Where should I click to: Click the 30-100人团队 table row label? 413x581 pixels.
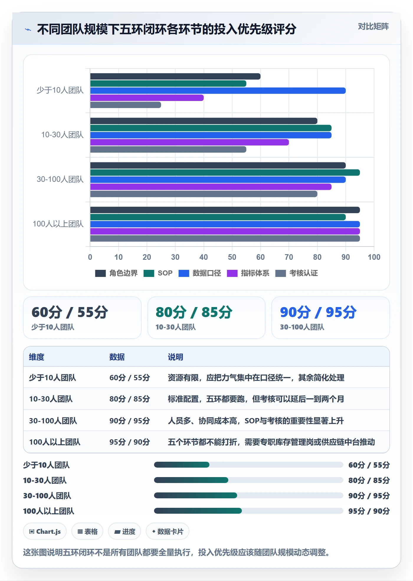pos(53,421)
